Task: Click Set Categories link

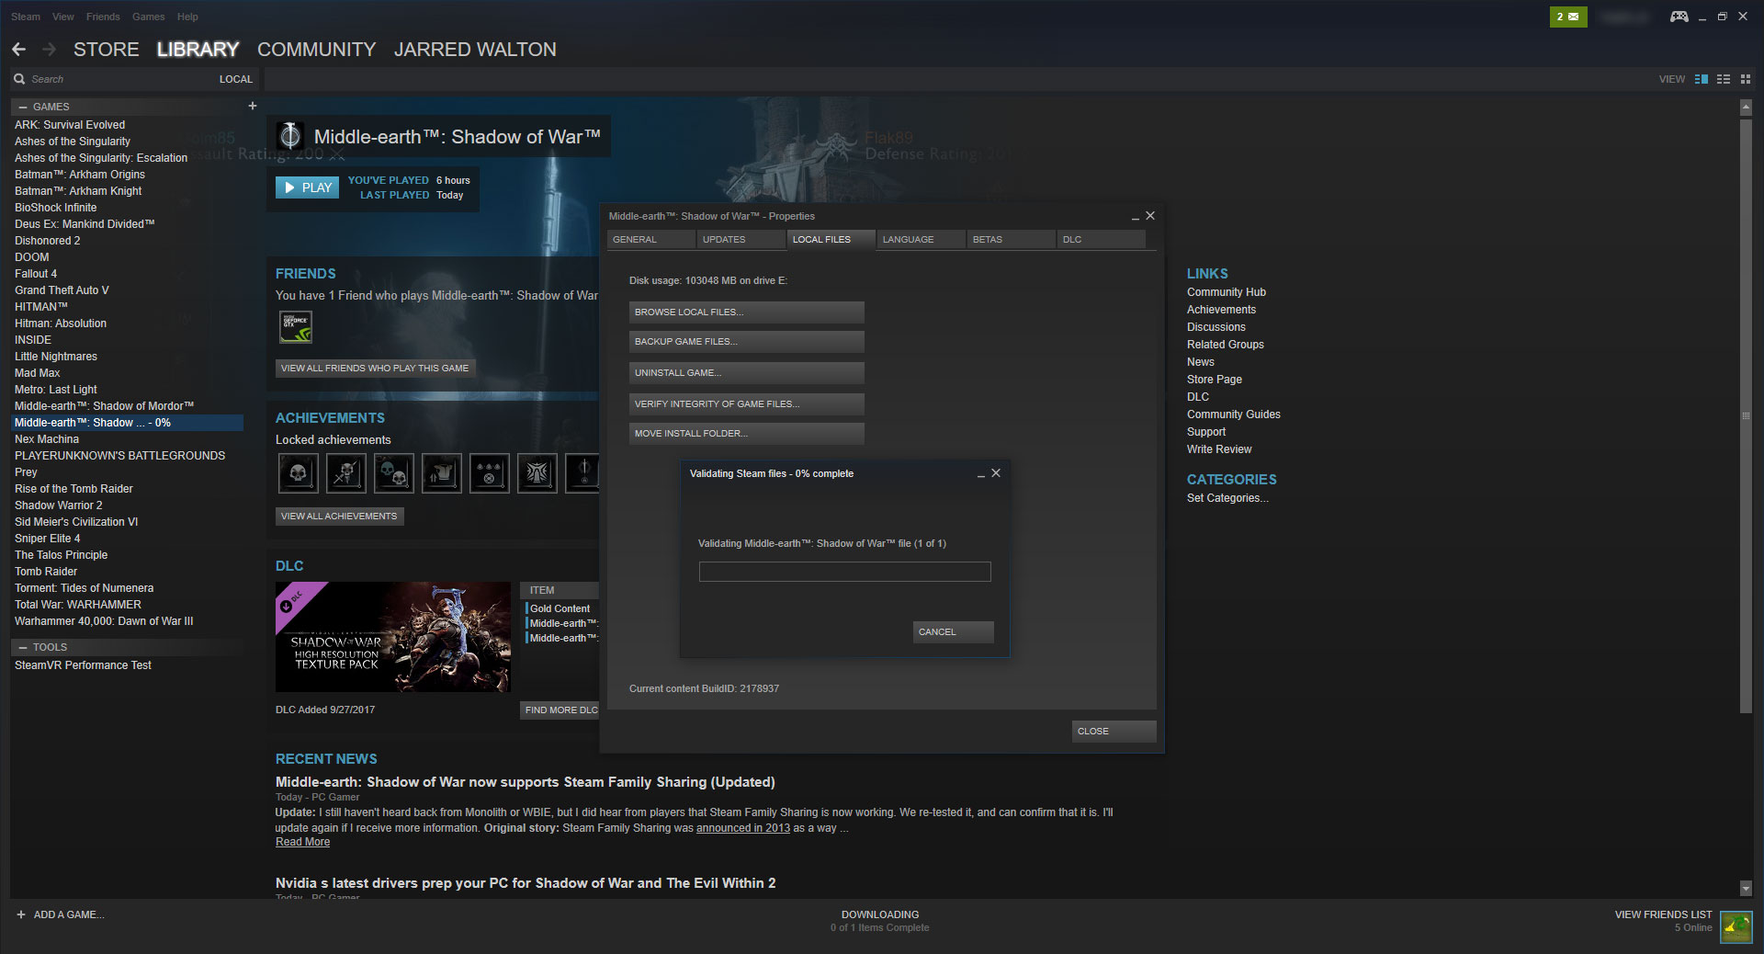Action: pyautogui.click(x=1227, y=498)
